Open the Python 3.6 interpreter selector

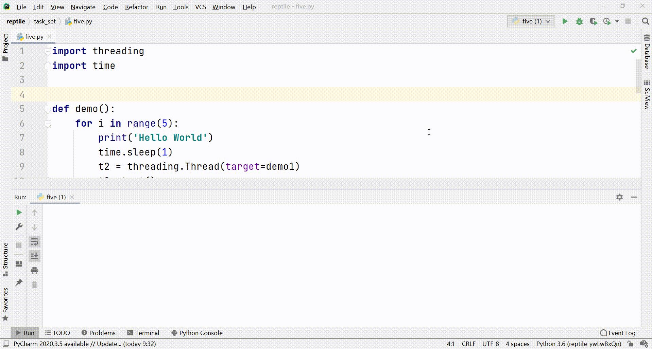click(579, 344)
